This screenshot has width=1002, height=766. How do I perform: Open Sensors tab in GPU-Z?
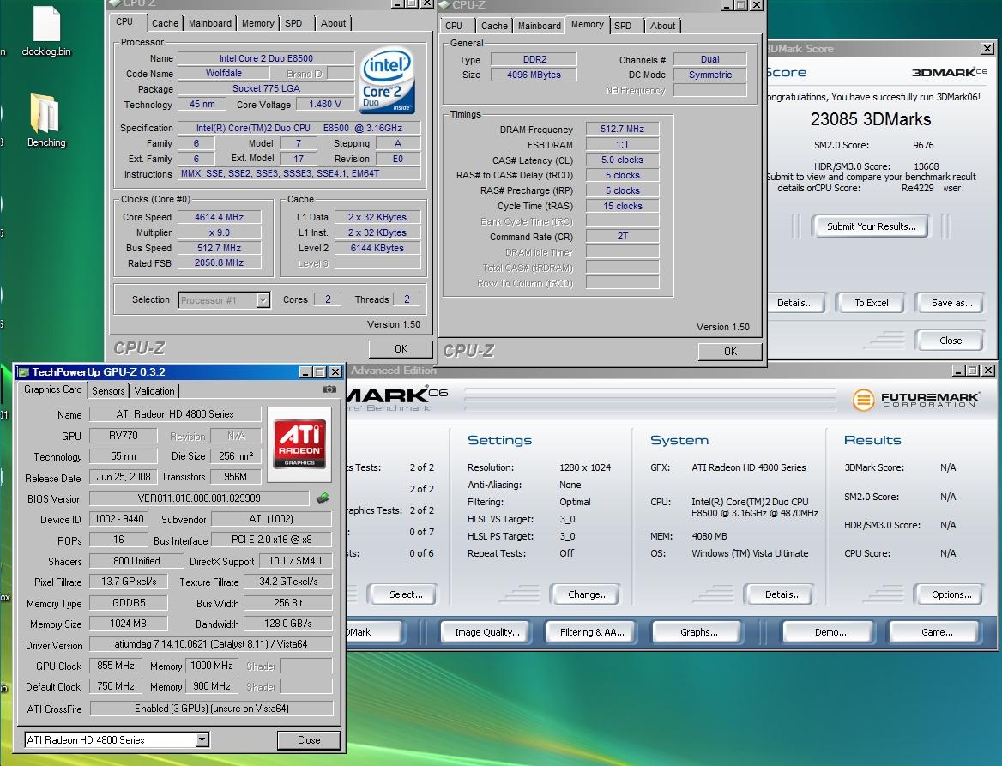point(108,390)
